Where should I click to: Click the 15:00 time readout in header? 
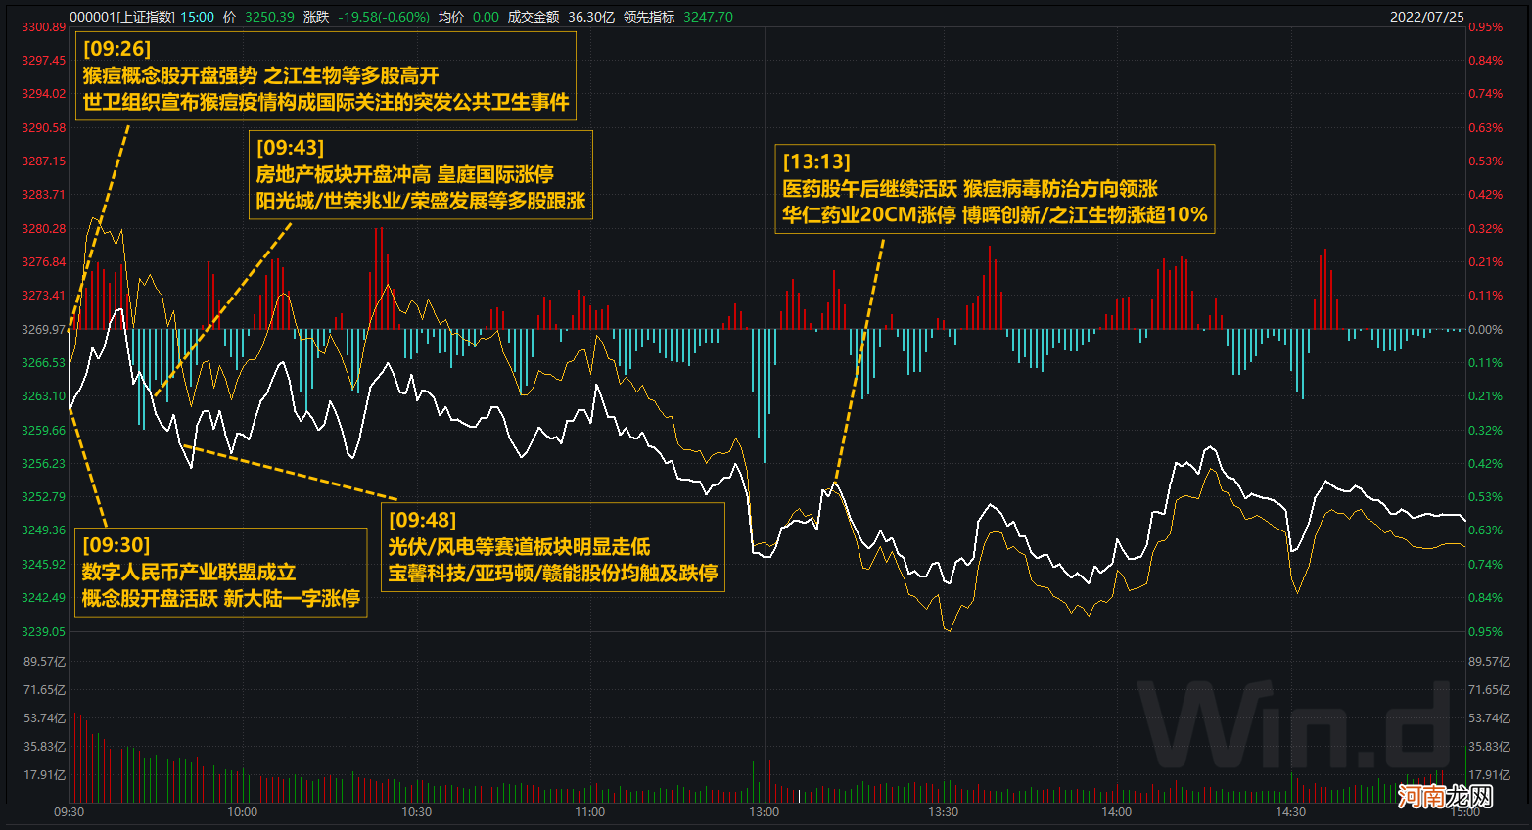[x=198, y=17]
